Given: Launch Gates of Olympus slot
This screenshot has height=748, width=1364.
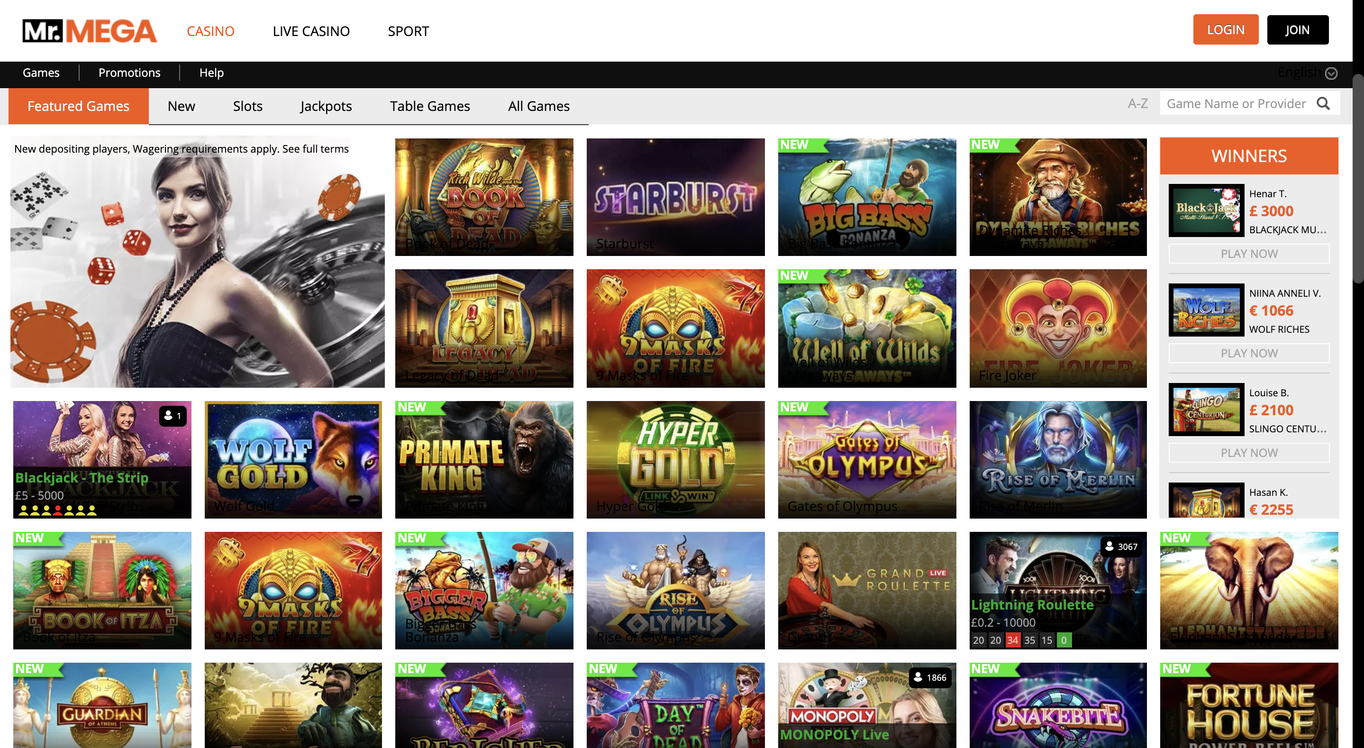Looking at the screenshot, I should coord(867,459).
